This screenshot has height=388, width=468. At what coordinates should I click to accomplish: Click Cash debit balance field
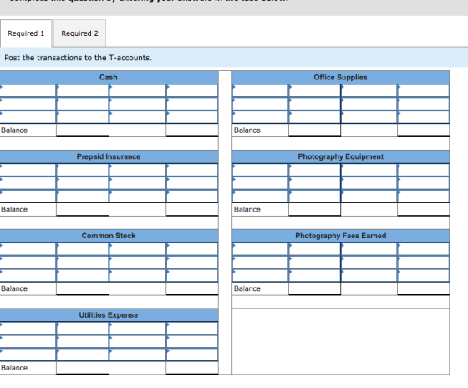point(83,130)
